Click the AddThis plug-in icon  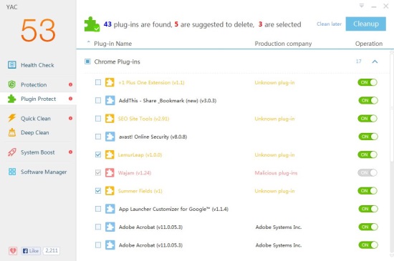pos(110,101)
